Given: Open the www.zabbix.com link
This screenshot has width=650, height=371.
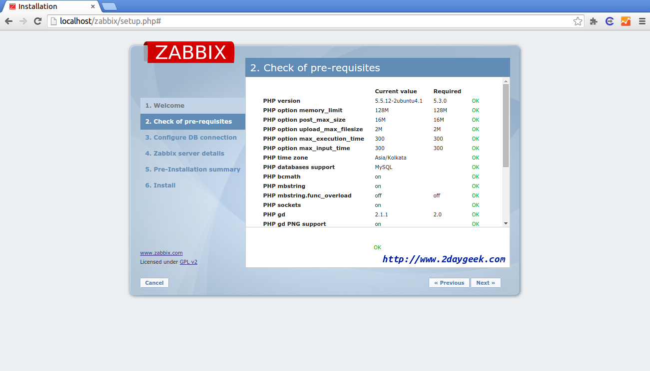Looking at the screenshot, I should [161, 253].
